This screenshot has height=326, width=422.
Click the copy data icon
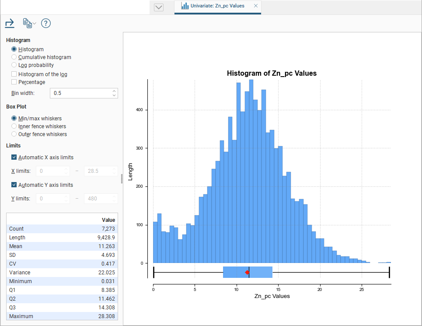point(27,23)
